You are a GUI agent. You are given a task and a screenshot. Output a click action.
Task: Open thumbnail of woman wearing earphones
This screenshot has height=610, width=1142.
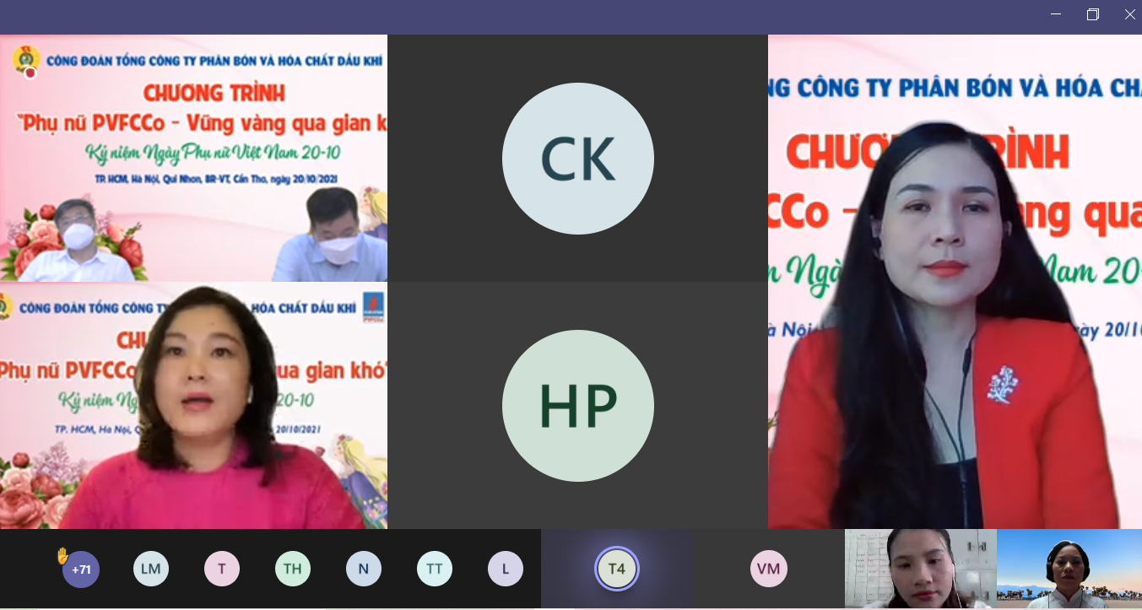tap(921, 570)
